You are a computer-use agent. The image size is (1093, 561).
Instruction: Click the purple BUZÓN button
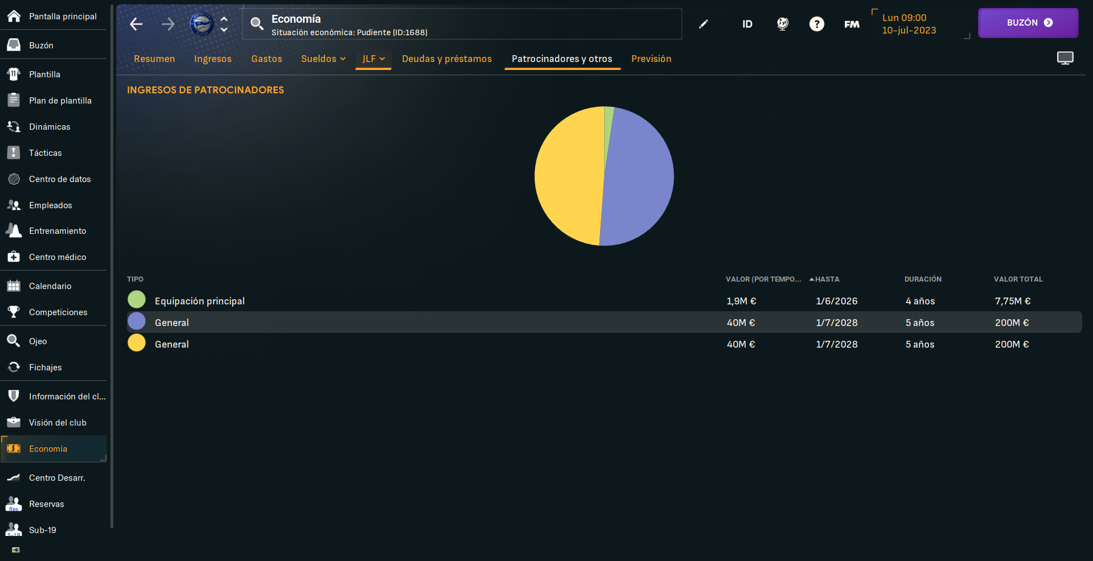[x=1028, y=23]
